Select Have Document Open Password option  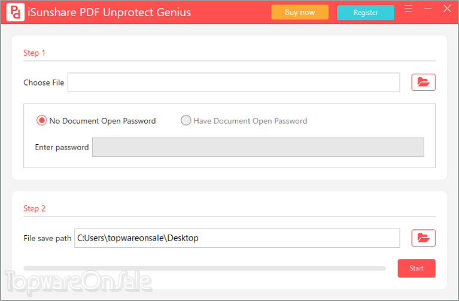244,121
